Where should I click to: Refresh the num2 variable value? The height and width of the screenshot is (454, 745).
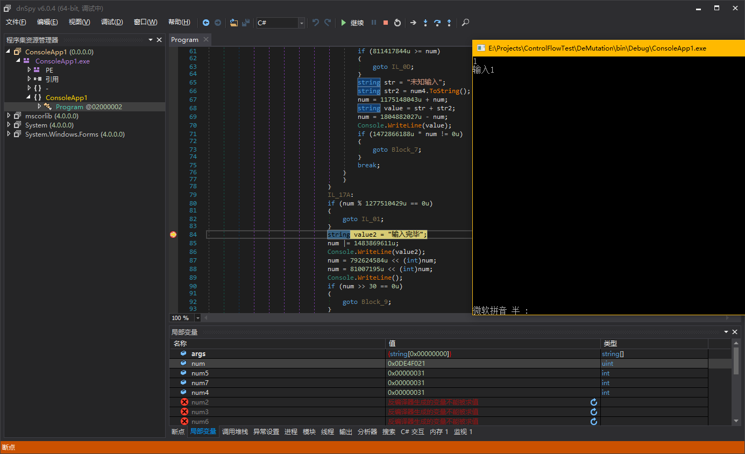point(594,402)
